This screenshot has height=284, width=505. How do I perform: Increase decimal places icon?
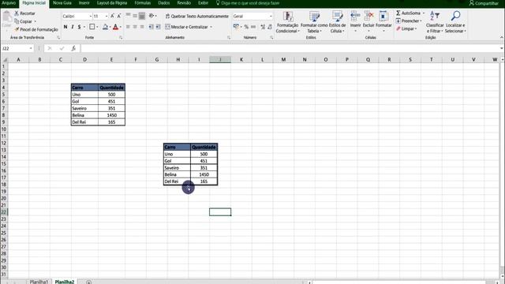(x=263, y=27)
